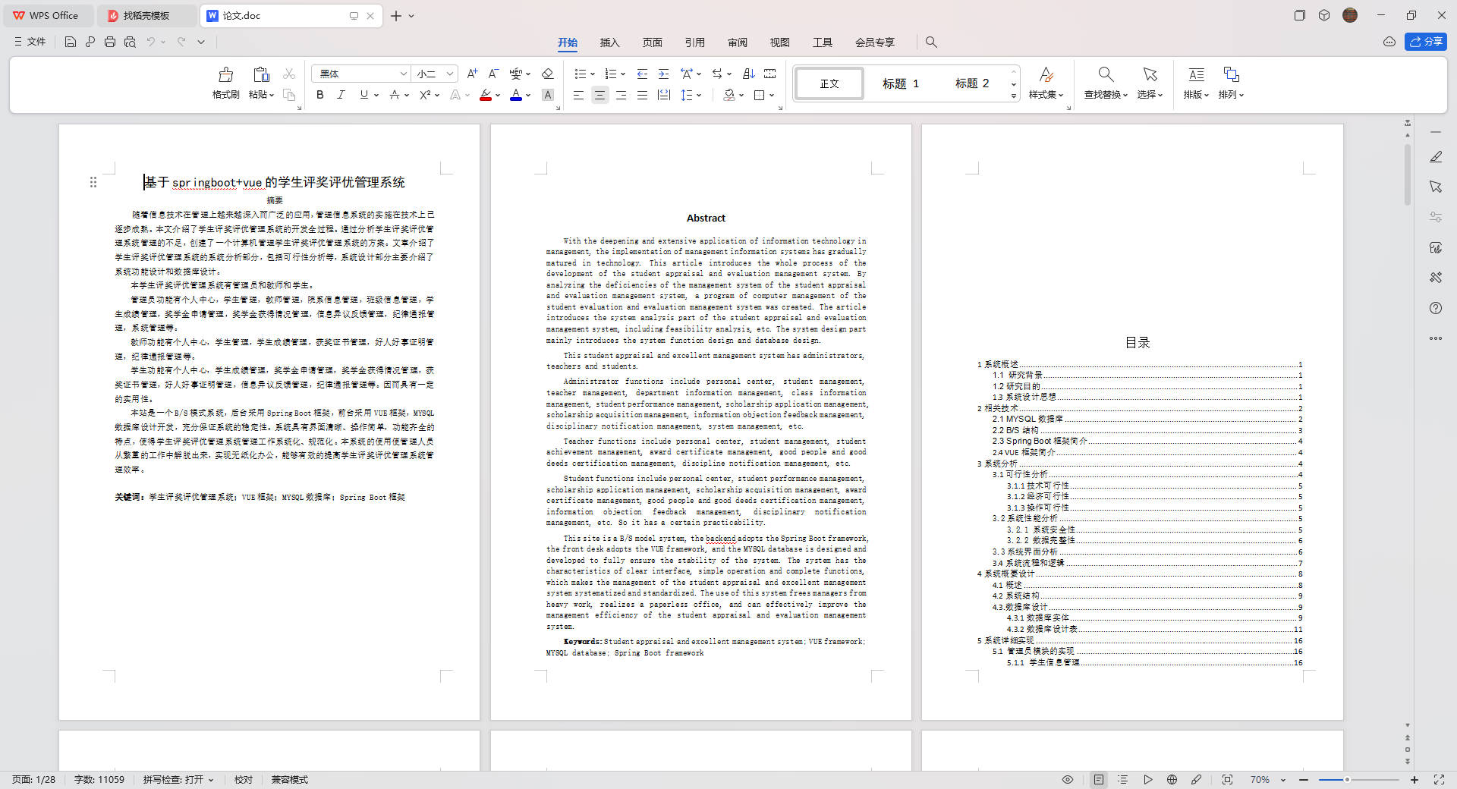Apply the 标题 2 heading style

coord(972,83)
